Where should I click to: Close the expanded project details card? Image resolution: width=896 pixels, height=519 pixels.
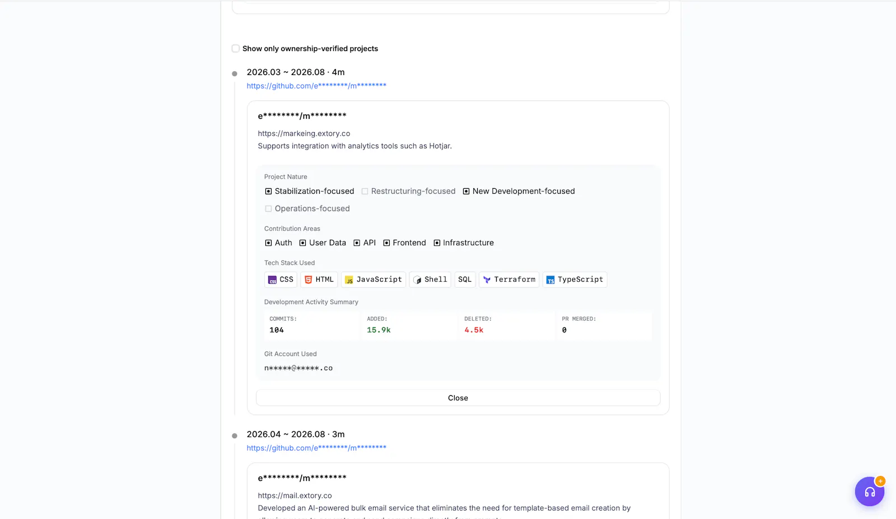pos(458,398)
